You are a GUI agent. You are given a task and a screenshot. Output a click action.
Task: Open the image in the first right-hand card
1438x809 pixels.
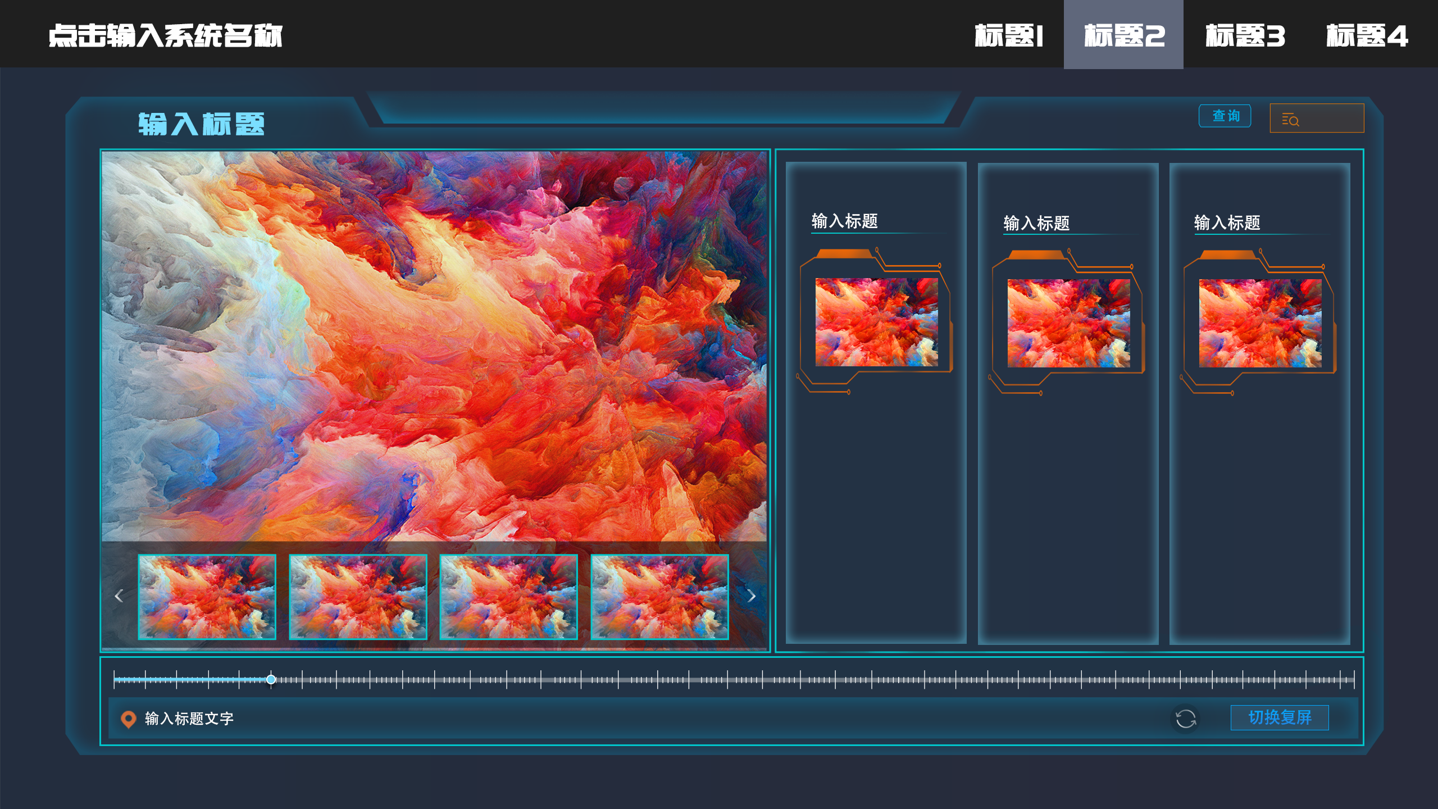click(x=876, y=322)
